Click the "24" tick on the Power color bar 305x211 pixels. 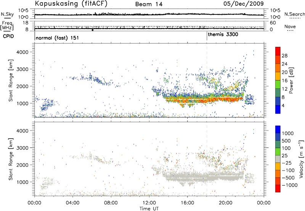coord(284,64)
